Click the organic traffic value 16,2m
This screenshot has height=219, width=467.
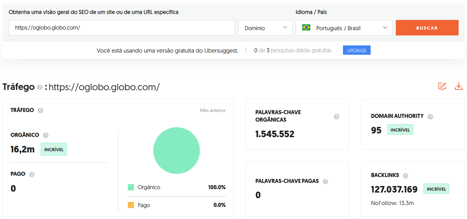(x=23, y=149)
